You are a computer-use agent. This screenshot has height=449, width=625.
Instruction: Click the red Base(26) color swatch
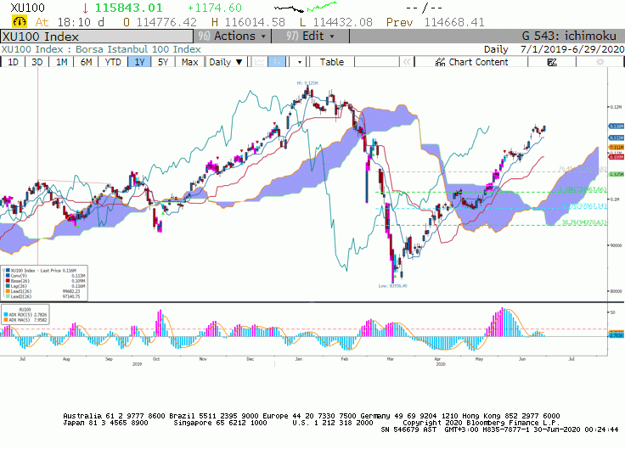pos(8,281)
